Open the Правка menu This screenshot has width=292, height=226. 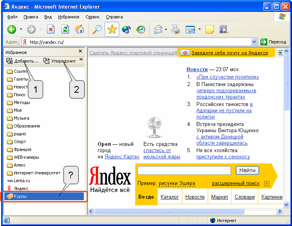point(31,17)
